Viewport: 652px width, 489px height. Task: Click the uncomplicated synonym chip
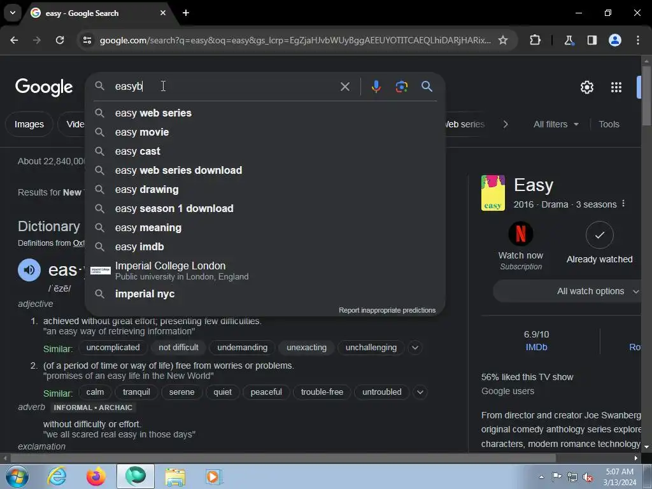point(113,347)
